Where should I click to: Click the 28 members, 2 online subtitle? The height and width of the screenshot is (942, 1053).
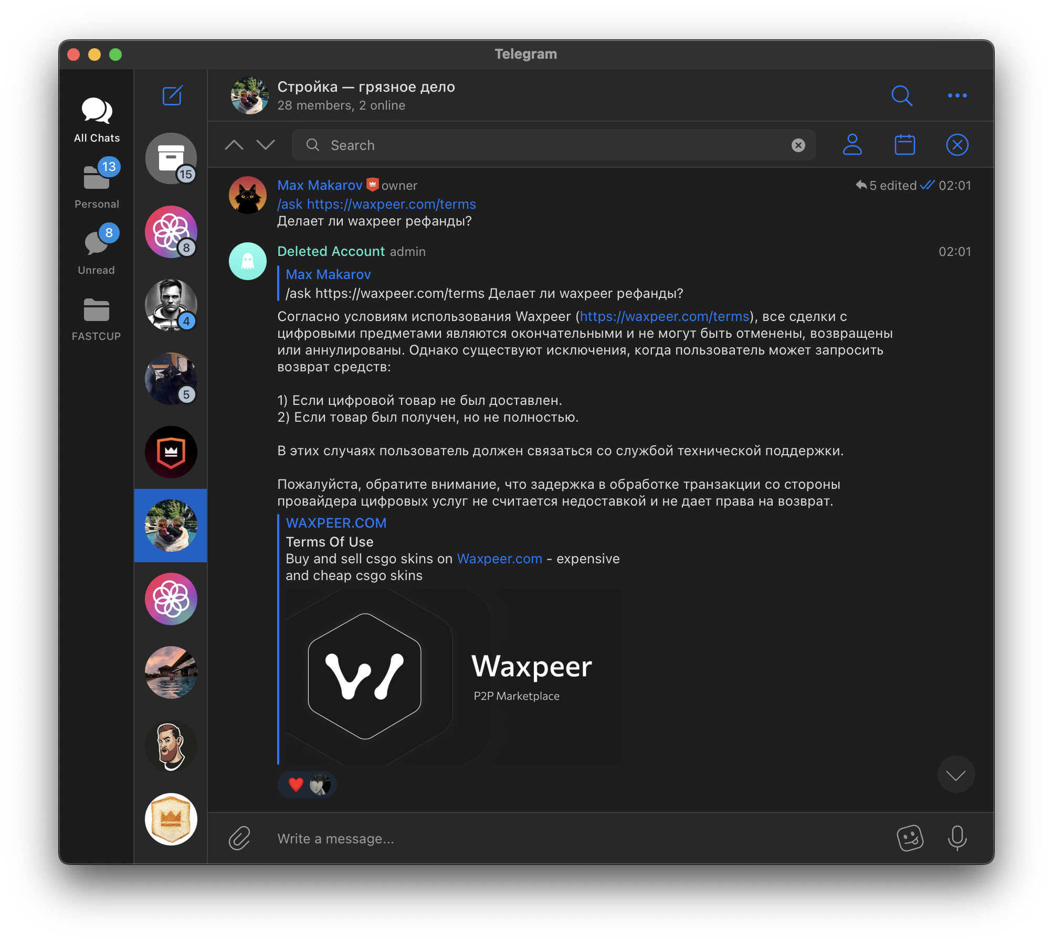(341, 105)
